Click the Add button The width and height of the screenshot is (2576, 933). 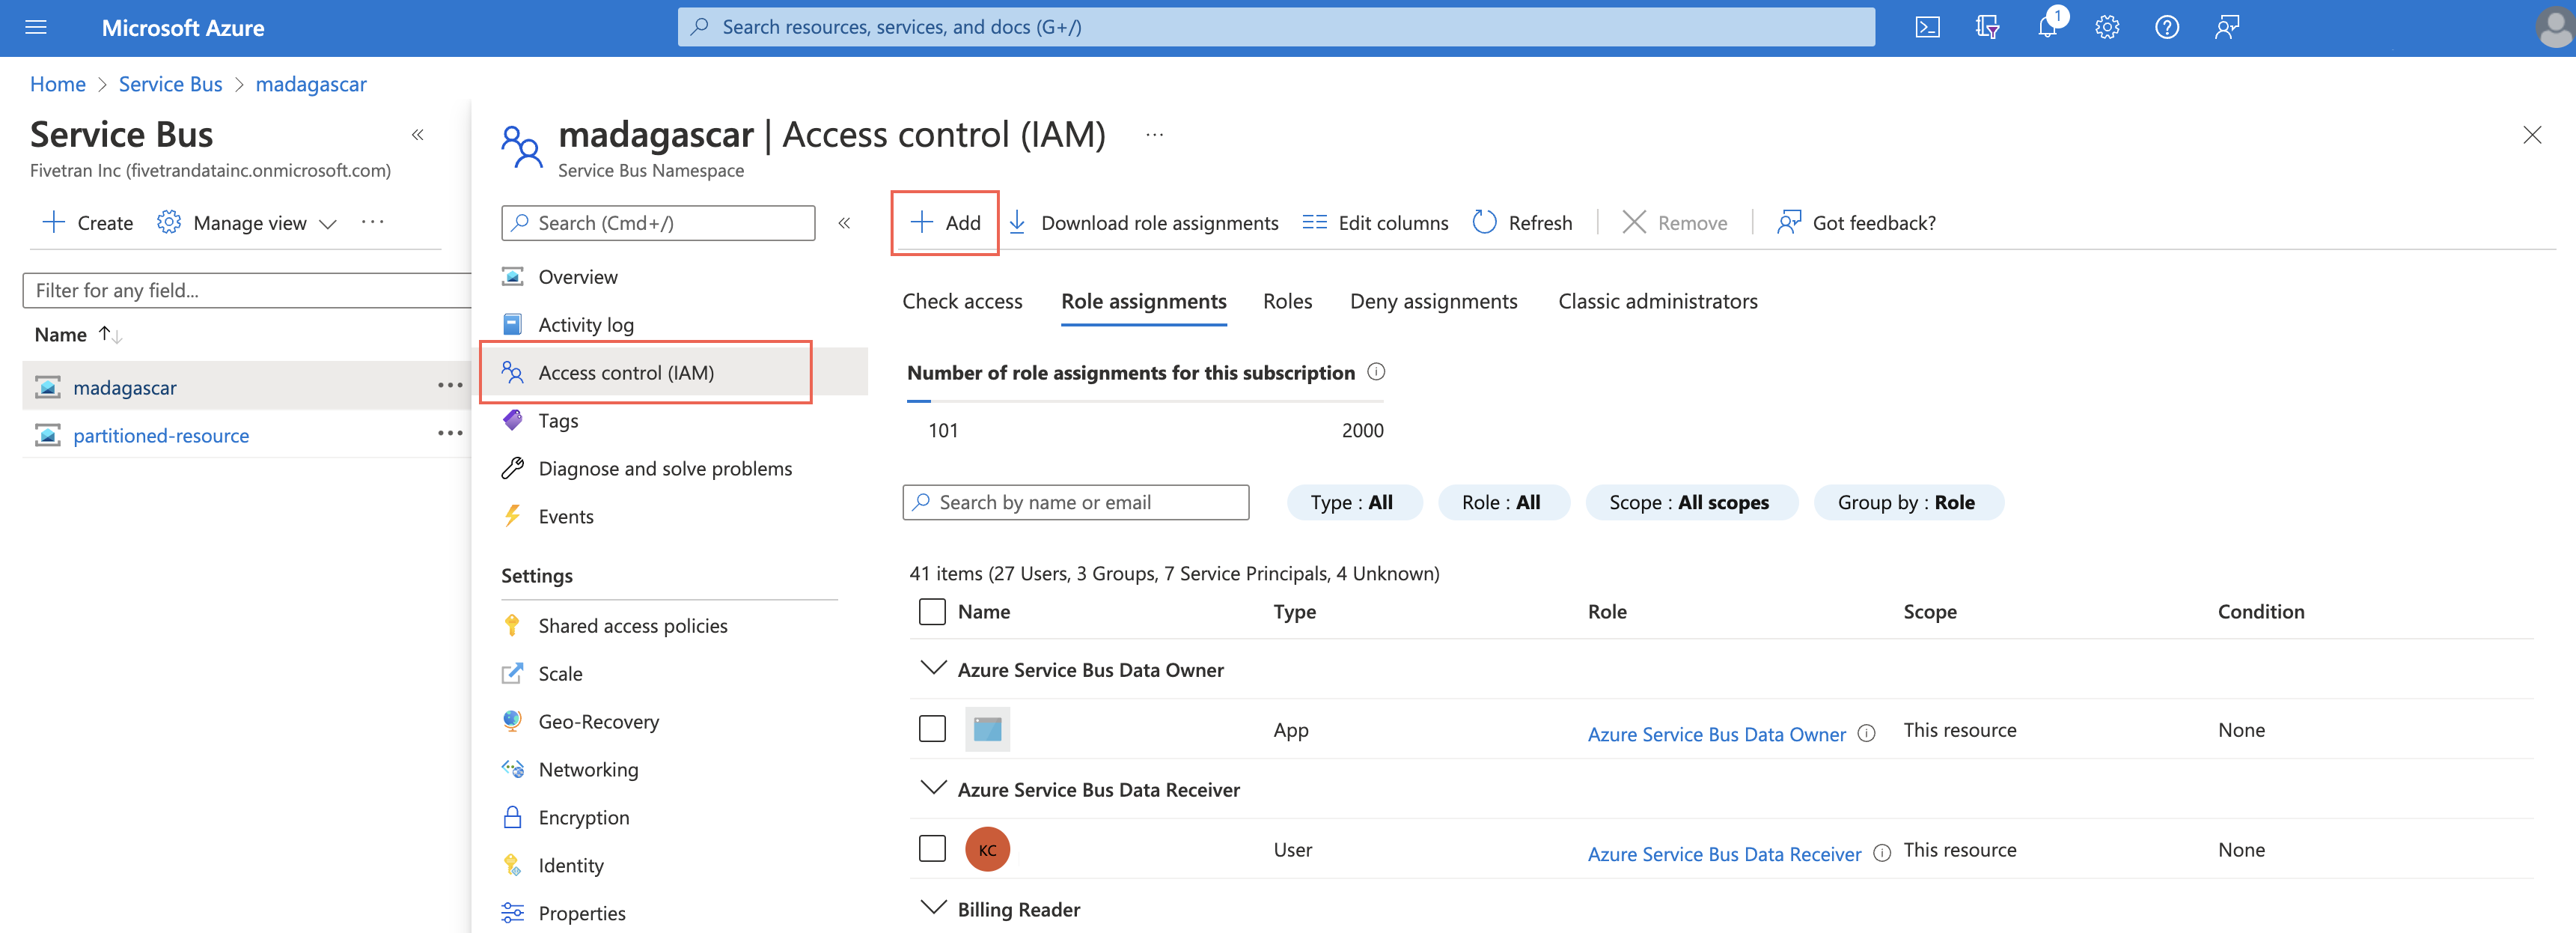pos(945,223)
